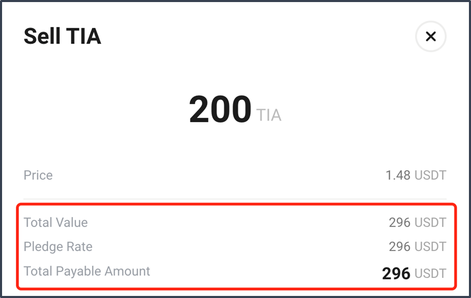Click the Total Payable Amount label
471x298 pixels.
click(87, 271)
